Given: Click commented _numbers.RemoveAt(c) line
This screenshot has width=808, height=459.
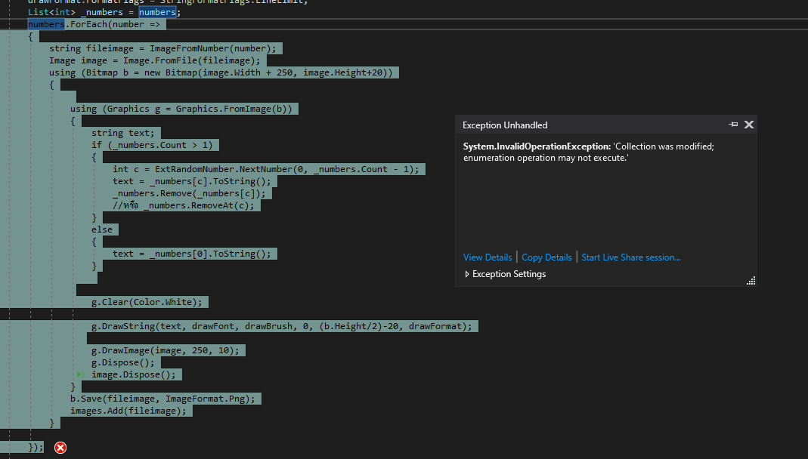Looking at the screenshot, I should [x=184, y=205].
